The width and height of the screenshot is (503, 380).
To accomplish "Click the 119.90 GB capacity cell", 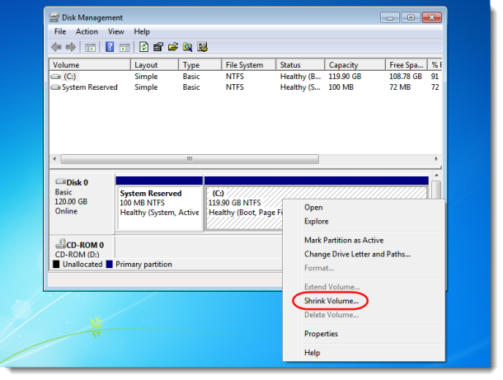I will [x=345, y=77].
